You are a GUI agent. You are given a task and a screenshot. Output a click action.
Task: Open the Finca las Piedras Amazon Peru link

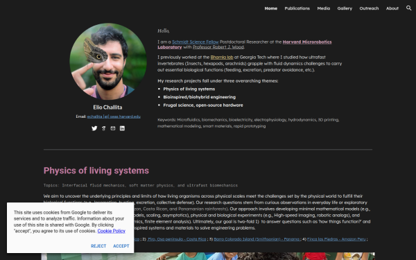coord(336,239)
